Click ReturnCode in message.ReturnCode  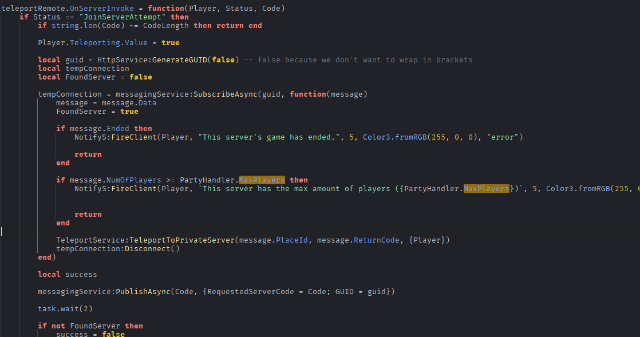(376, 240)
